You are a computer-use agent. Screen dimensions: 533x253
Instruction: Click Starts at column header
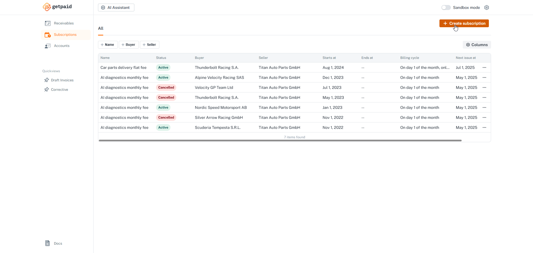tap(329, 58)
